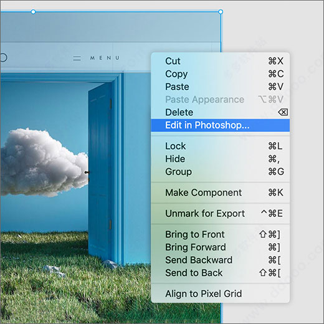The image size is (324, 324).
Task: Choose Unmark for Export
Action: tap(220, 214)
